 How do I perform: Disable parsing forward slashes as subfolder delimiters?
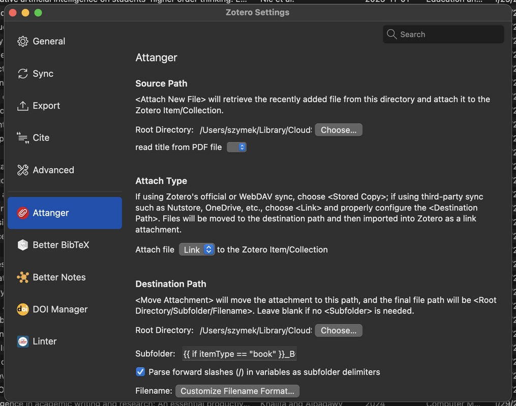coord(140,372)
